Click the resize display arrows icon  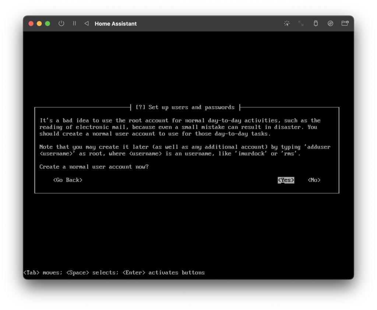[x=301, y=23]
